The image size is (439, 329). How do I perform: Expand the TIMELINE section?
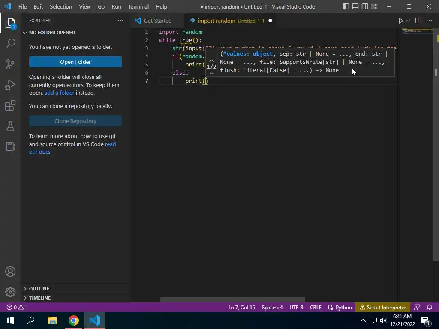click(75, 298)
